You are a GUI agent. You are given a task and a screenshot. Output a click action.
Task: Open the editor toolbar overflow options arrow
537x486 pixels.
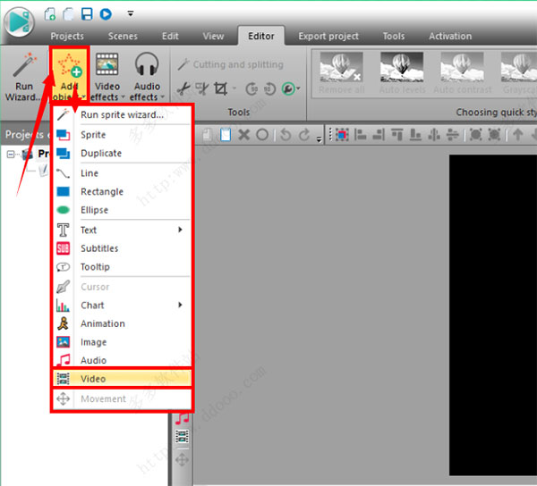click(320, 138)
